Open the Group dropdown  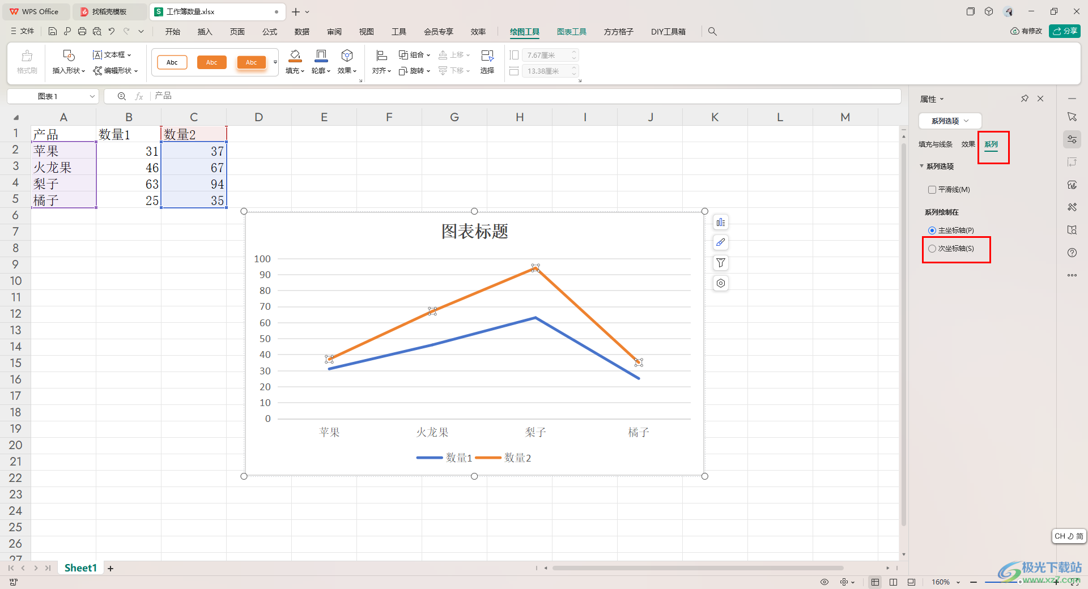[x=415, y=55]
